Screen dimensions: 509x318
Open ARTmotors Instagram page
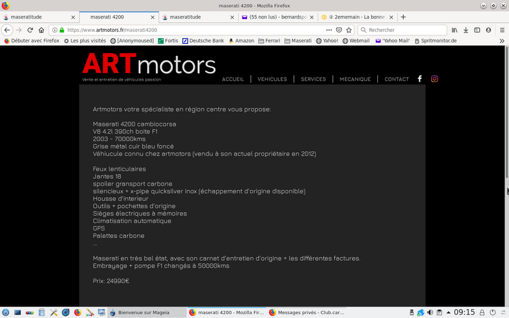tap(435, 79)
